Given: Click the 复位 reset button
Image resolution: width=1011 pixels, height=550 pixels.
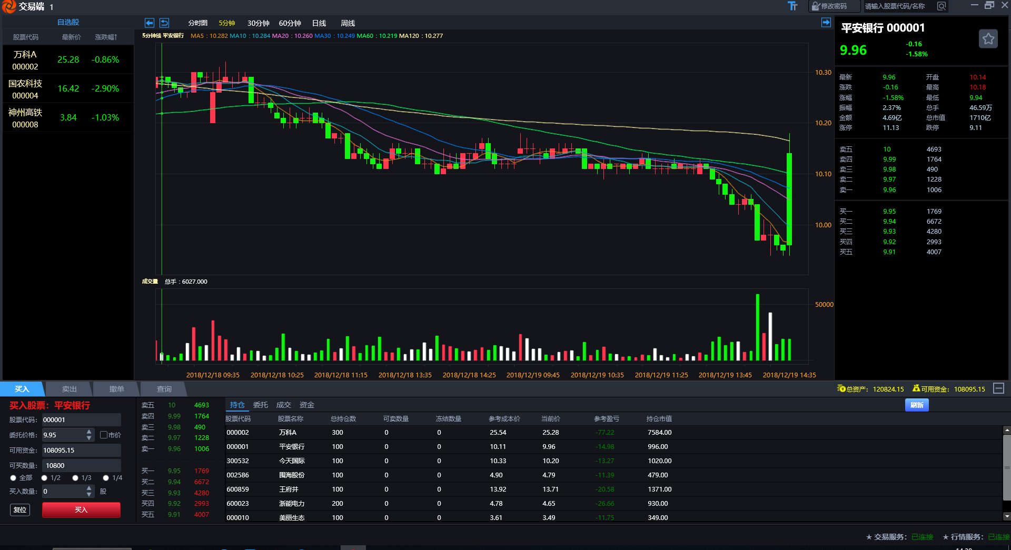Looking at the screenshot, I should [x=20, y=509].
